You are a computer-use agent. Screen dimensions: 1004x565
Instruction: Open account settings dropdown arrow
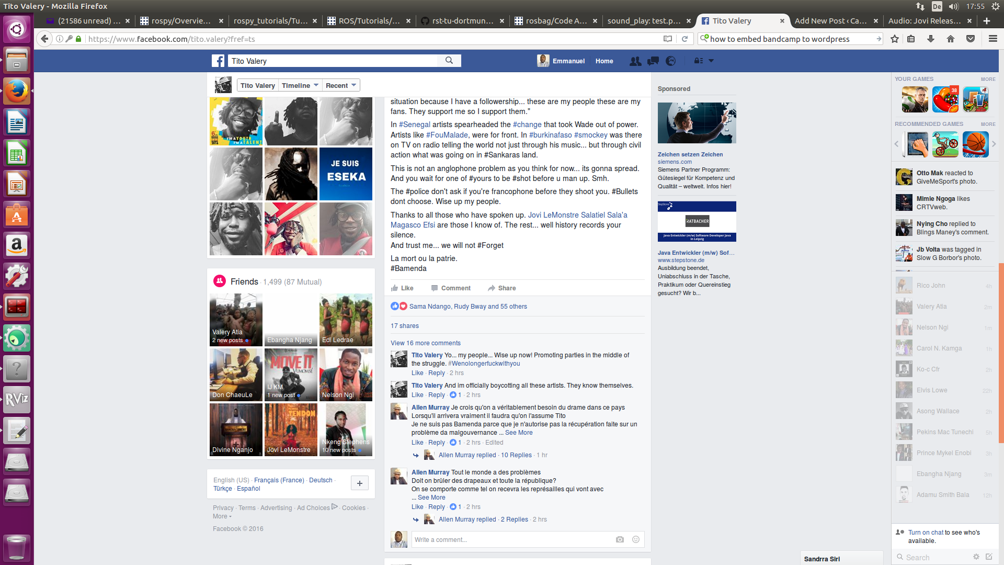[711, 61]
